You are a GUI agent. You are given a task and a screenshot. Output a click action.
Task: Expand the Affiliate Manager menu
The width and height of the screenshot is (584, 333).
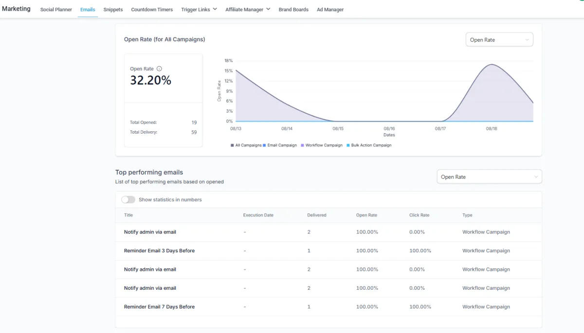248,9
